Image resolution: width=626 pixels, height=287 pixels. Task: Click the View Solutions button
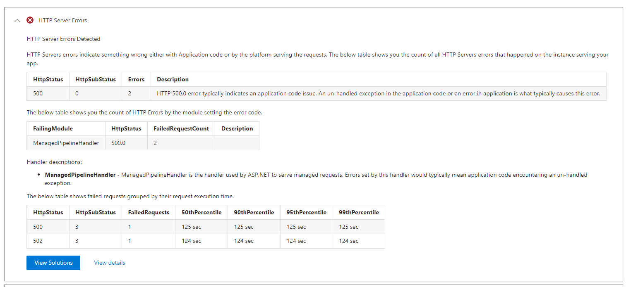coord(53,263)
